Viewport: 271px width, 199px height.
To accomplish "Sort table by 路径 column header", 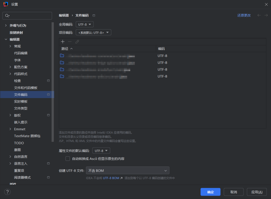I will tap(65, 49).
